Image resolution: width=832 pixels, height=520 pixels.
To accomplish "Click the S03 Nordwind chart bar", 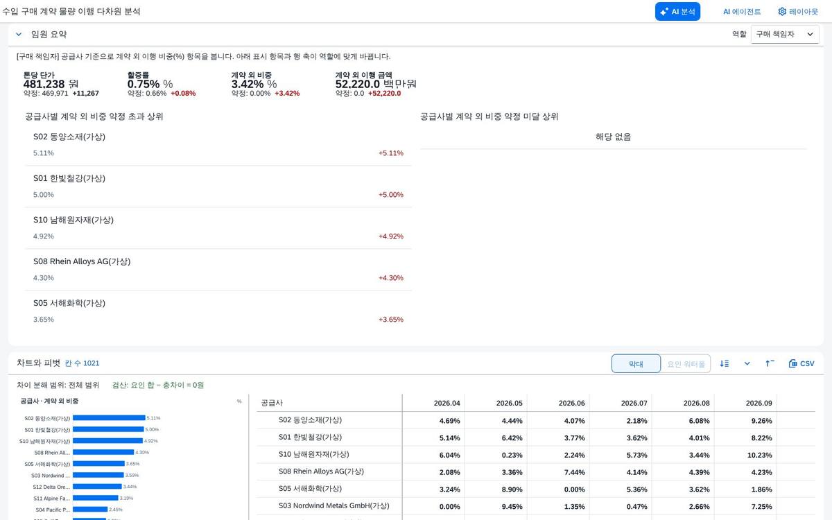I will coord(98,475).
